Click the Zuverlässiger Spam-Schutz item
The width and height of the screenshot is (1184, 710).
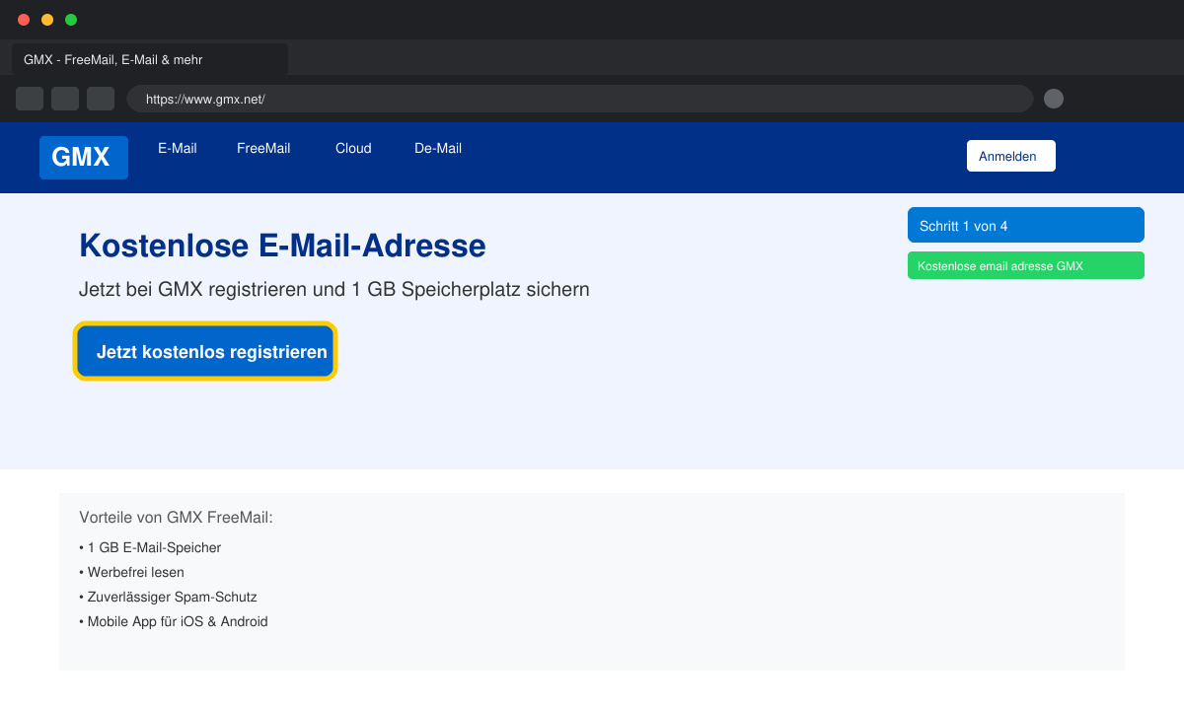(168, 597)
